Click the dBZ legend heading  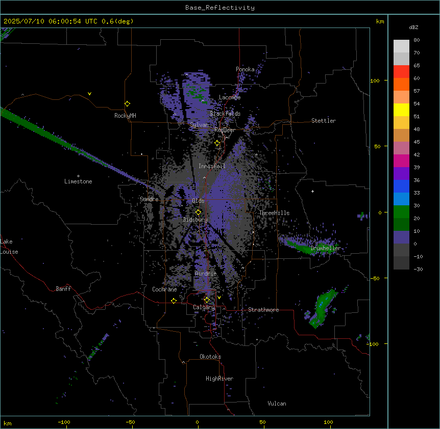[x=413, y=28]
